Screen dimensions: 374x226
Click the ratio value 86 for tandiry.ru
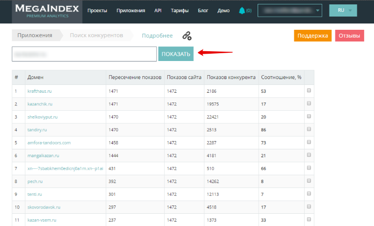click(264, 130)
